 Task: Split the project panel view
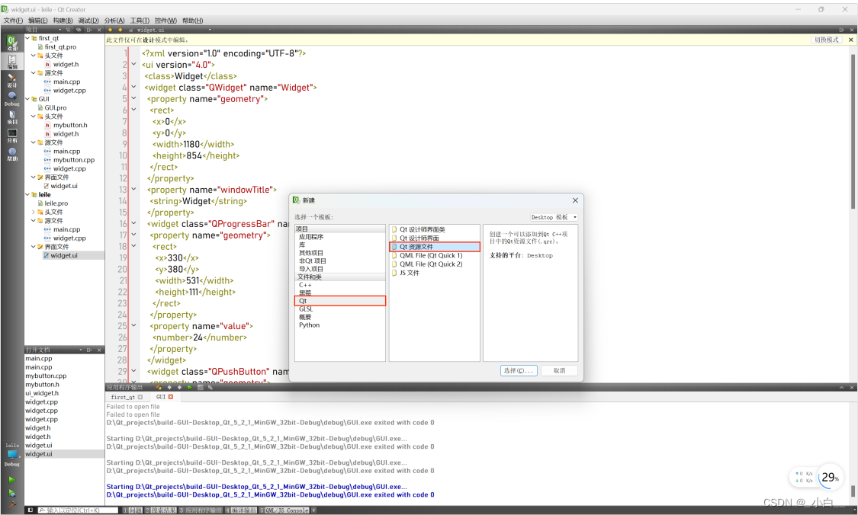tap(88, 30)
